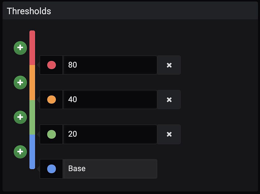The height and width of the screenshot is (194, 260).
Task: Open the orange color picker for threshold 40
Action: (x=51, y=100)
